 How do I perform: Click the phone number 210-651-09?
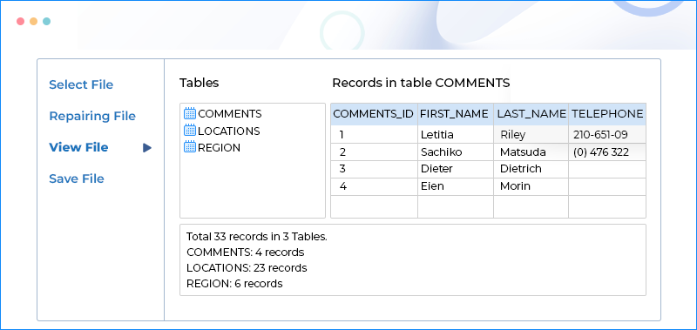click(x=600, y=135)
